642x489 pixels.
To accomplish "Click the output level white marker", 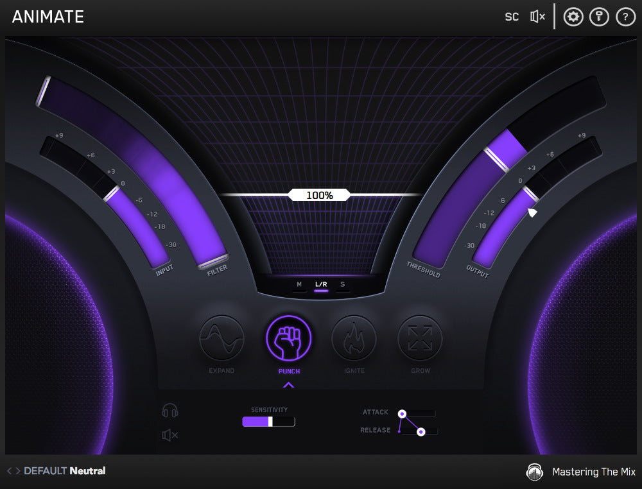I will click(x=532, y=212).
